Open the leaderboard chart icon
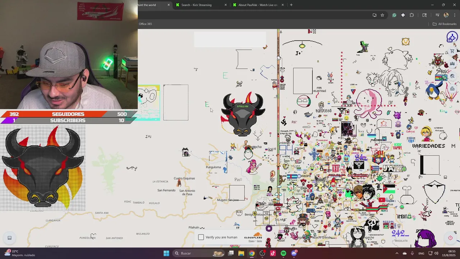The width and height of the screenshot is (460, 259). (x=452, y=88)
